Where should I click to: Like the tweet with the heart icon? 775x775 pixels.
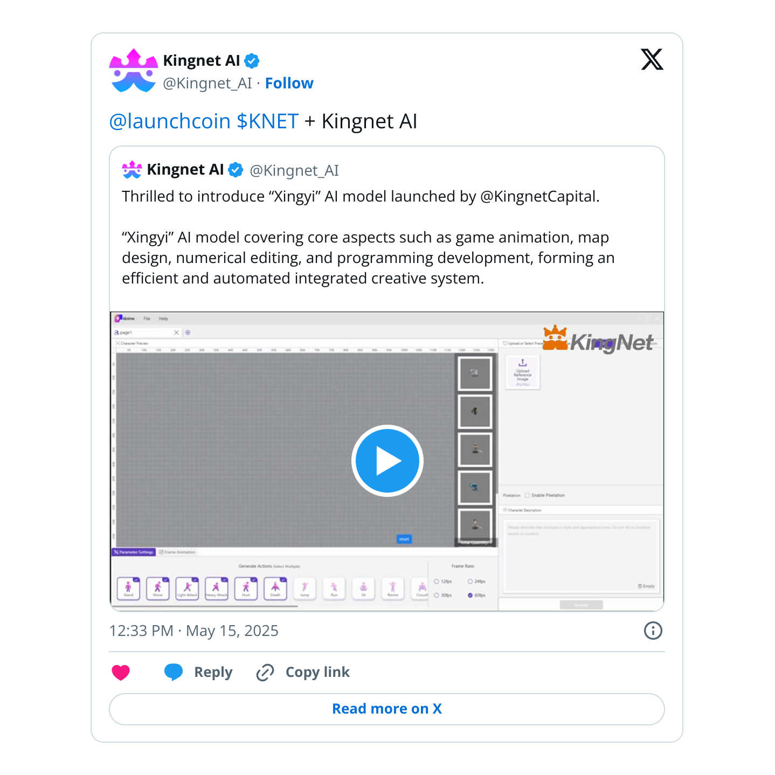(121, 672)
